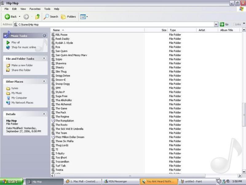Image resolution: width=246 pixels, height=185 pixels.
Task: Click the green Go arrow button
Action: coord(222,24)
